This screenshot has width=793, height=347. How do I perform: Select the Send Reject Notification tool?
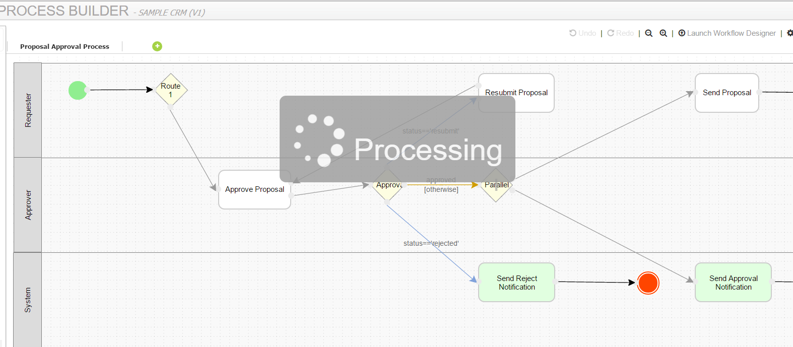516,283
